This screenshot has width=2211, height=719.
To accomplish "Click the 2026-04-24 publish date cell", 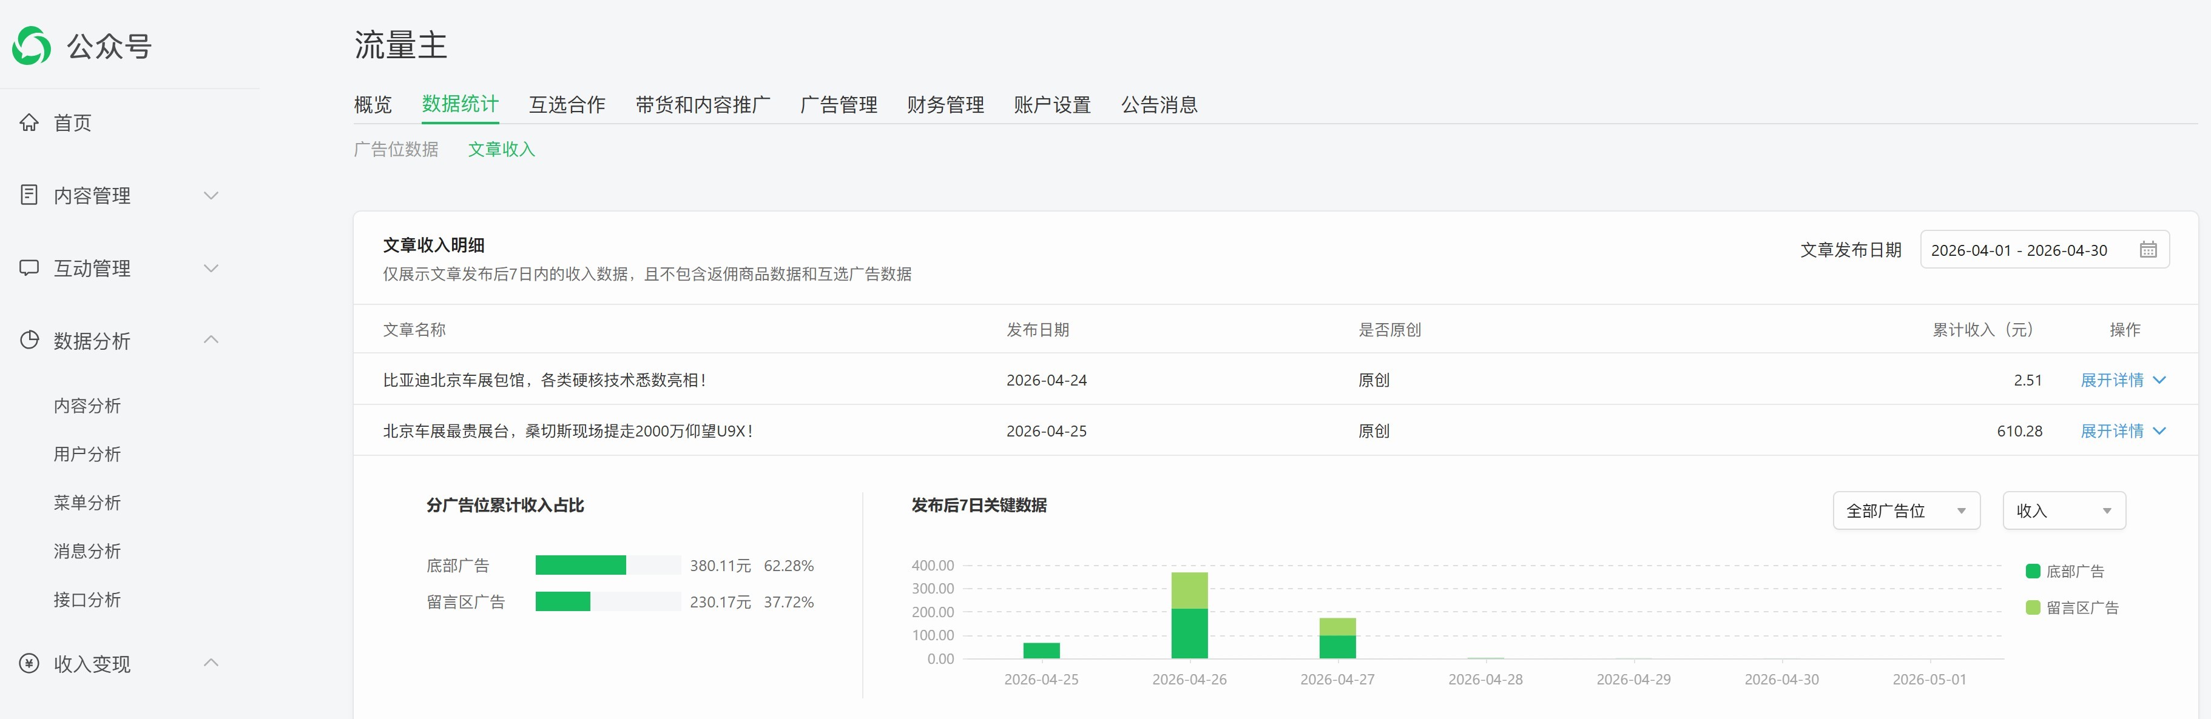I will [x=1046, y=380].
